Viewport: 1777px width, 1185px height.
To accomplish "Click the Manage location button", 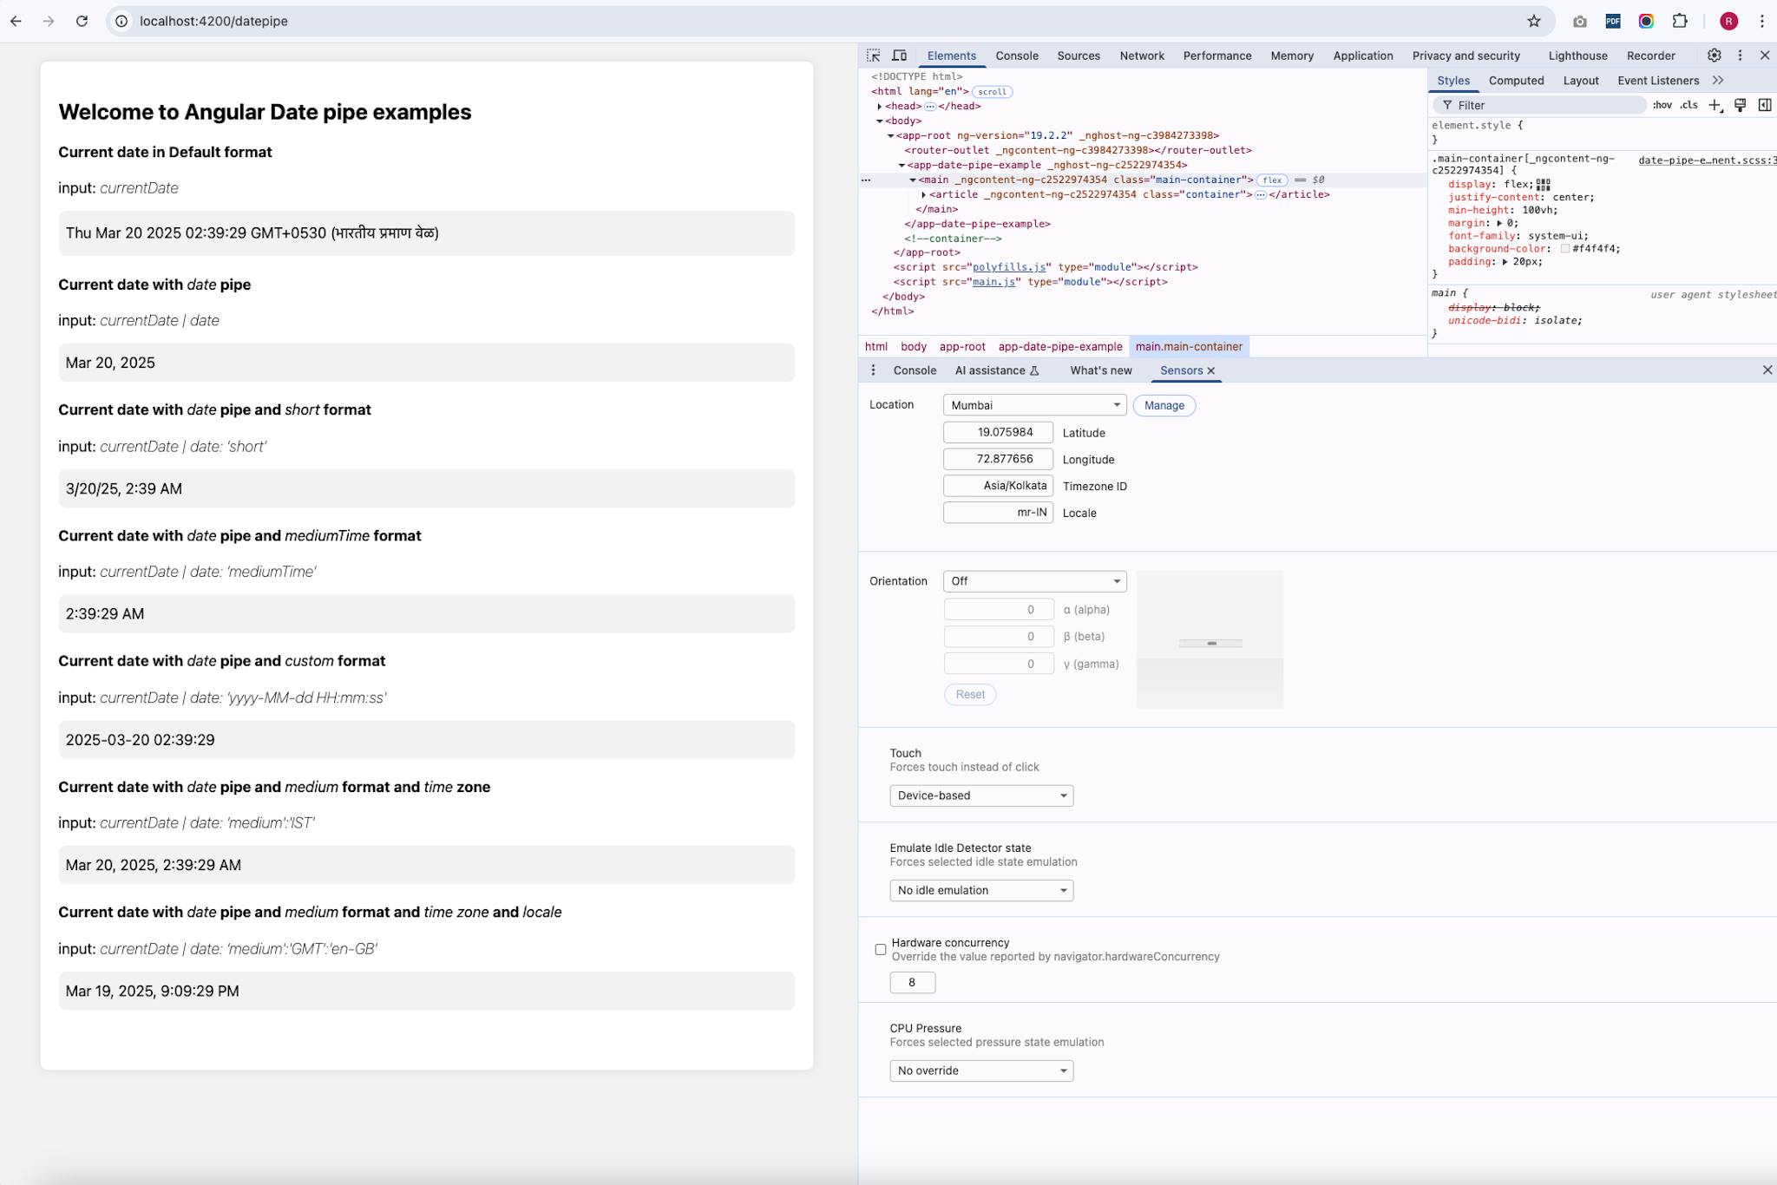I will 1164,405.
